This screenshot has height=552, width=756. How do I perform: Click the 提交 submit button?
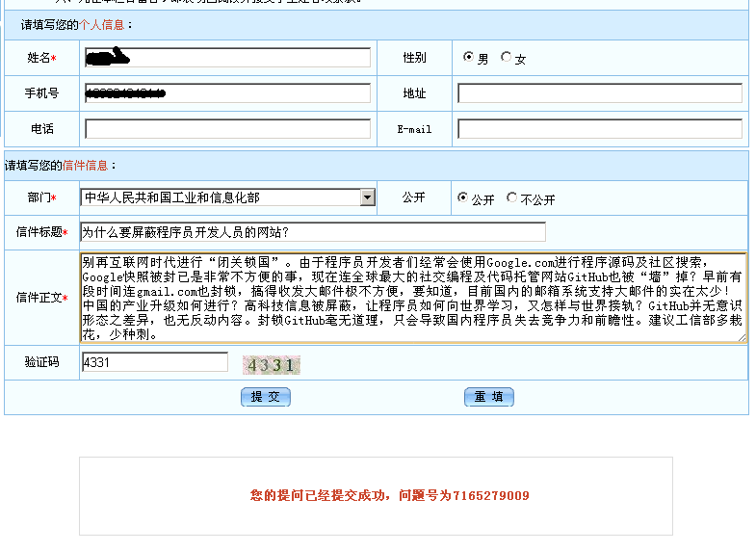pos(266,397)
